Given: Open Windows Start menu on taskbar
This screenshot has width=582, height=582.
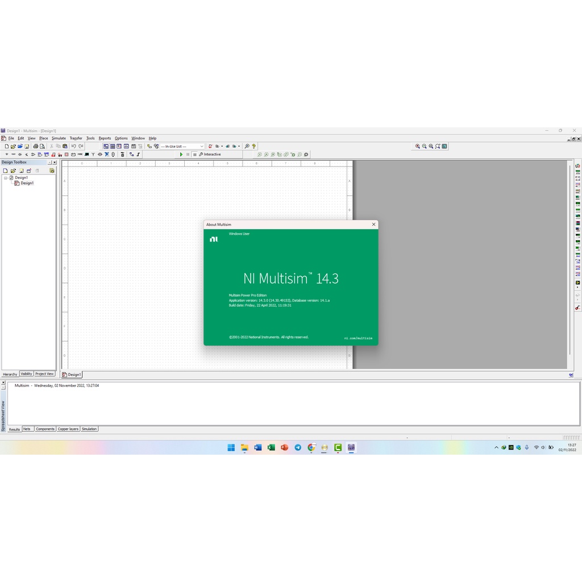Looking at the screenshot, I should [x=231, y=447].
